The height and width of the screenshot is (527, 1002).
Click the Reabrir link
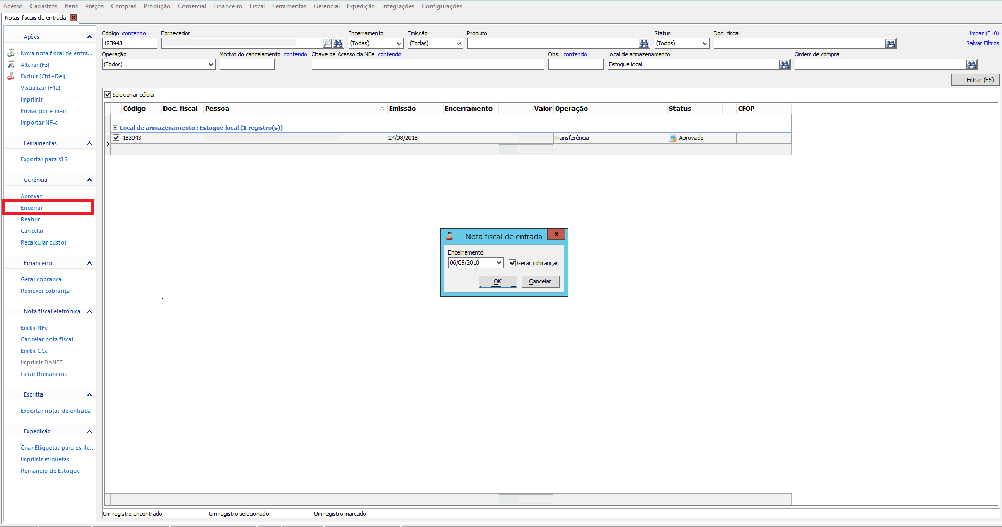pos(30,219)
